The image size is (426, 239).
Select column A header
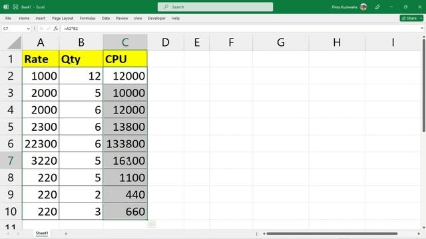click(41, 42)
